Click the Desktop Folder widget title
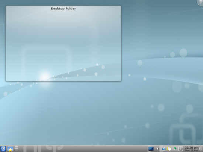203x152 pixels. click(x=63, y=8)
